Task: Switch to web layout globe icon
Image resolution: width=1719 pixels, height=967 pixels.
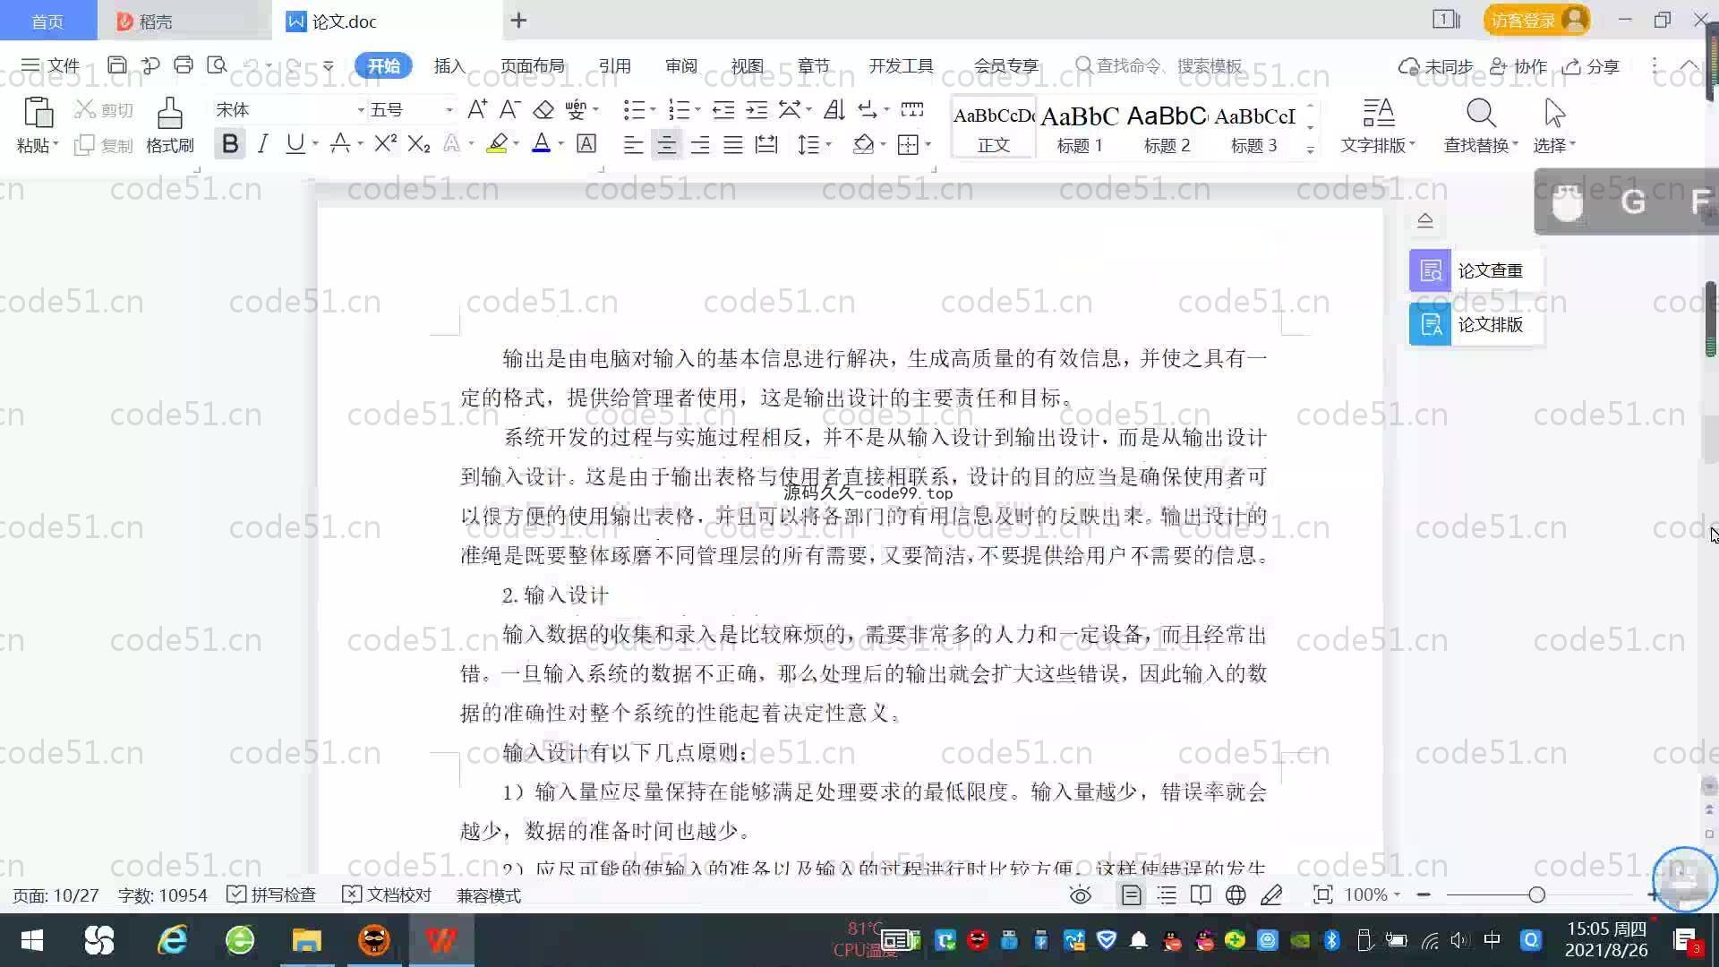Action: pos(1236,895)
